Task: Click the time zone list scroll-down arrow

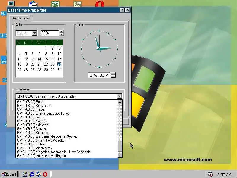Action: pos(120,155)
